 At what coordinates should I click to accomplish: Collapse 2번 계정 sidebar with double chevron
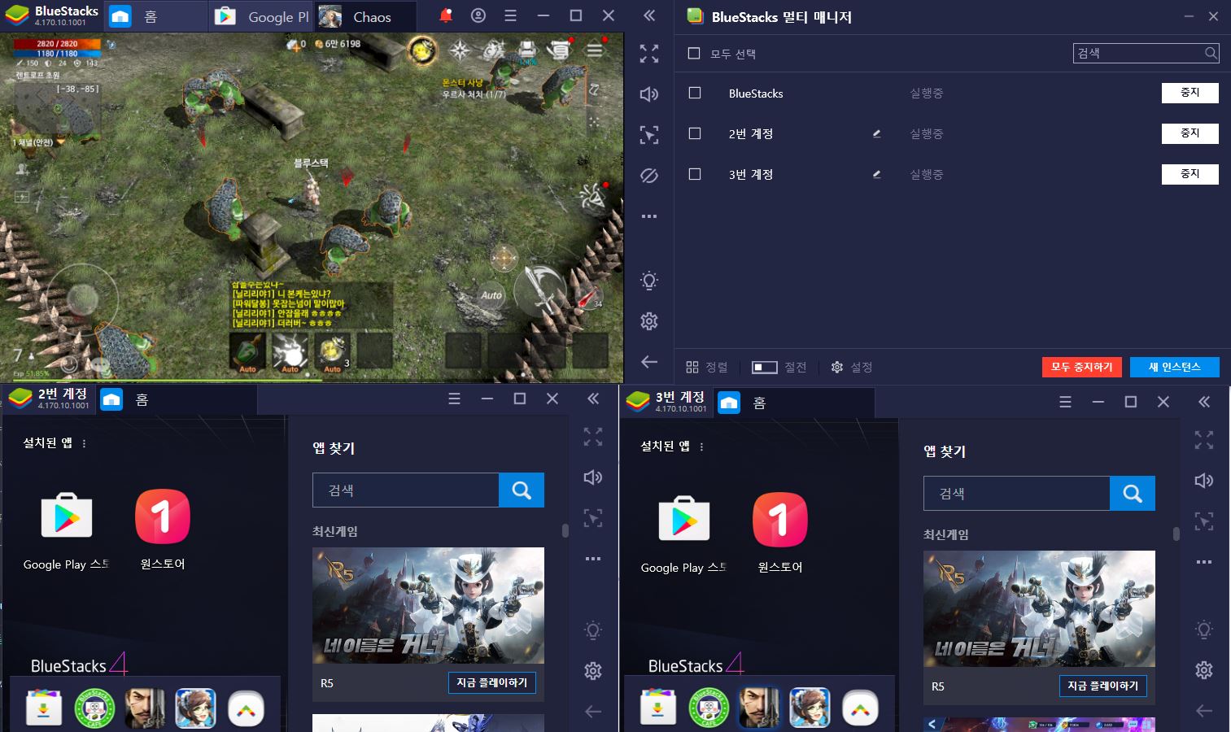[593, 399]
